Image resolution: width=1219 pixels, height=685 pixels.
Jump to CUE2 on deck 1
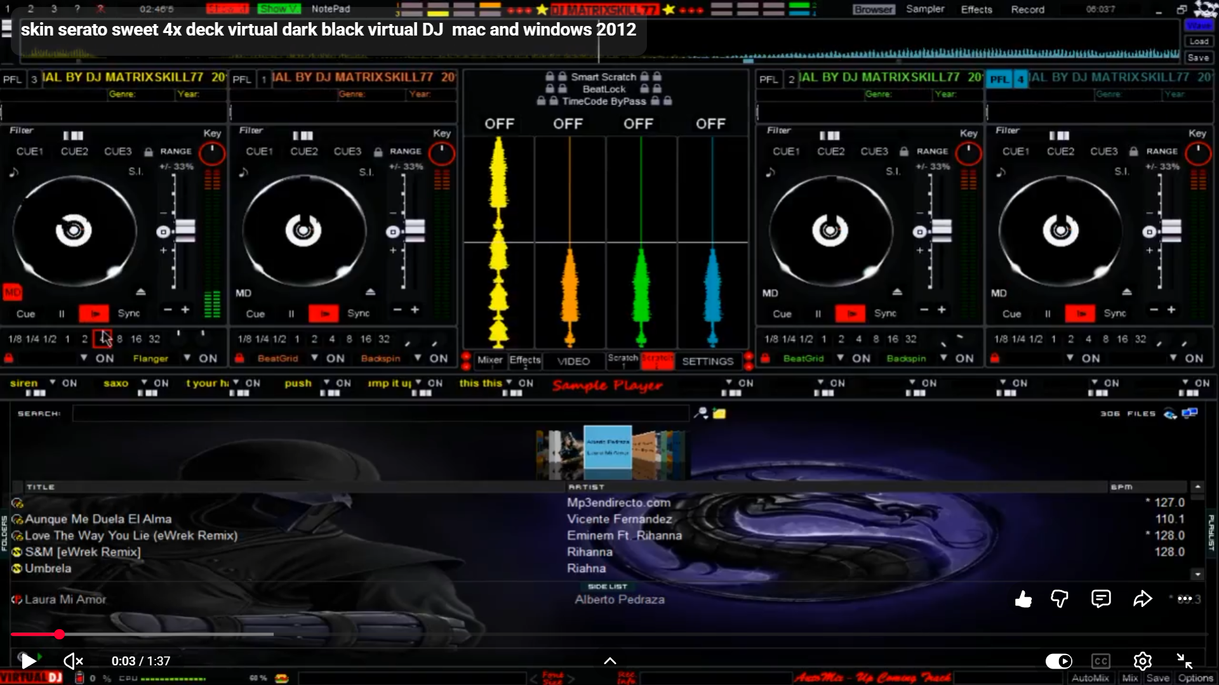[x=304, y=152]
